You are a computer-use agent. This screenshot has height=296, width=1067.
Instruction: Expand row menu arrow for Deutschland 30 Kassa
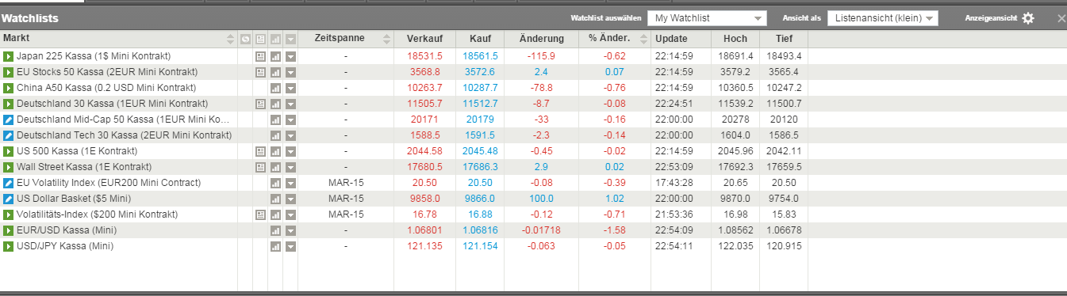pyautogui.click(x=290, y=104)
